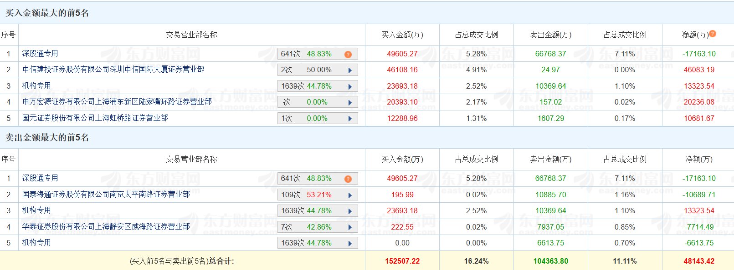Click buy-table 买入金额(万) column header
Screen dimensions: 734x270
402,35
